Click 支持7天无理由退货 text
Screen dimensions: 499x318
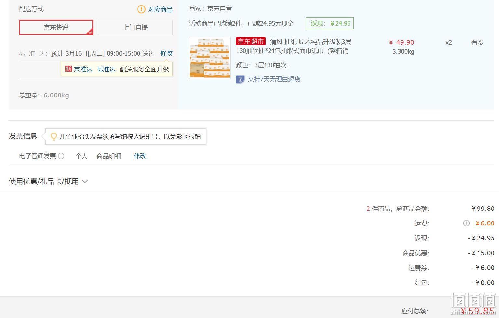[274, 79]
